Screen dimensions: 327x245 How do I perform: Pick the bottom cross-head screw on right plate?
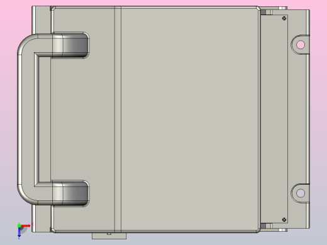point(284,219)
